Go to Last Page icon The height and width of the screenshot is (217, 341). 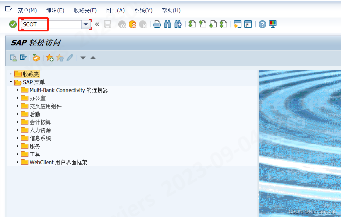tap(223, 24)
